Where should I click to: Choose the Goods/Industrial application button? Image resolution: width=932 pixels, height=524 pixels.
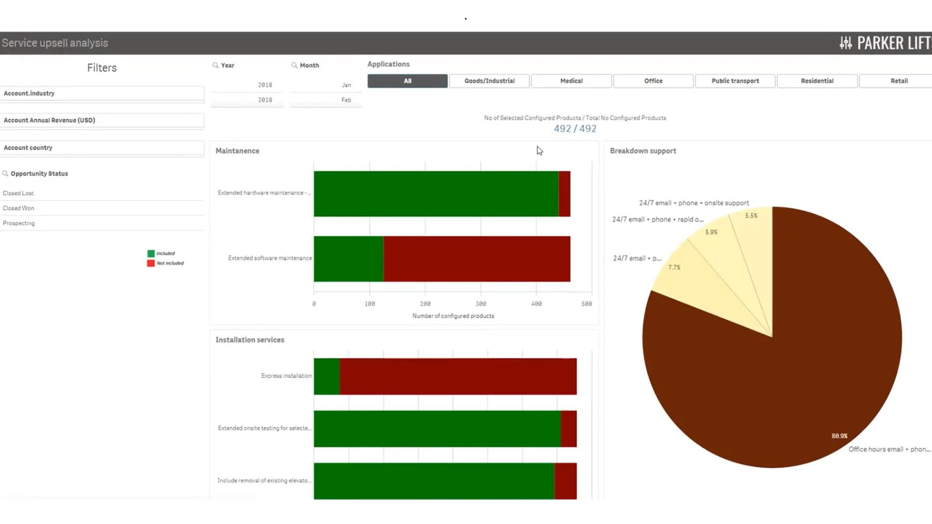pos(489,81)
